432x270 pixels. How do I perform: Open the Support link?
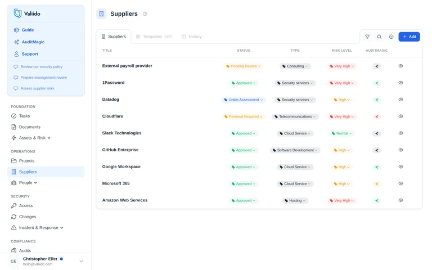point(26,54)
